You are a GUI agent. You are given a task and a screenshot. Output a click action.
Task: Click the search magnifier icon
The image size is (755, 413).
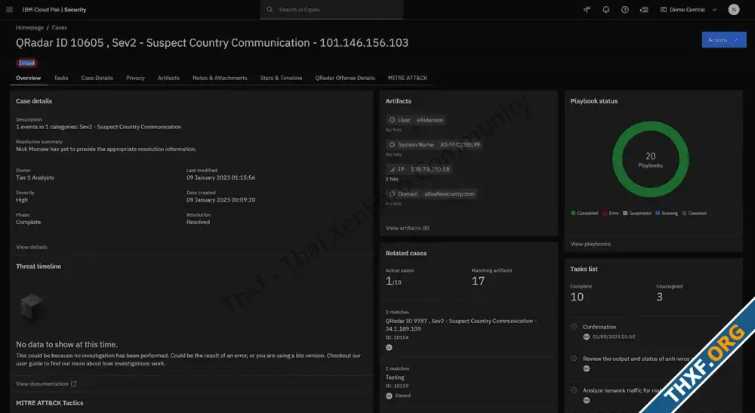pos(270,9)
